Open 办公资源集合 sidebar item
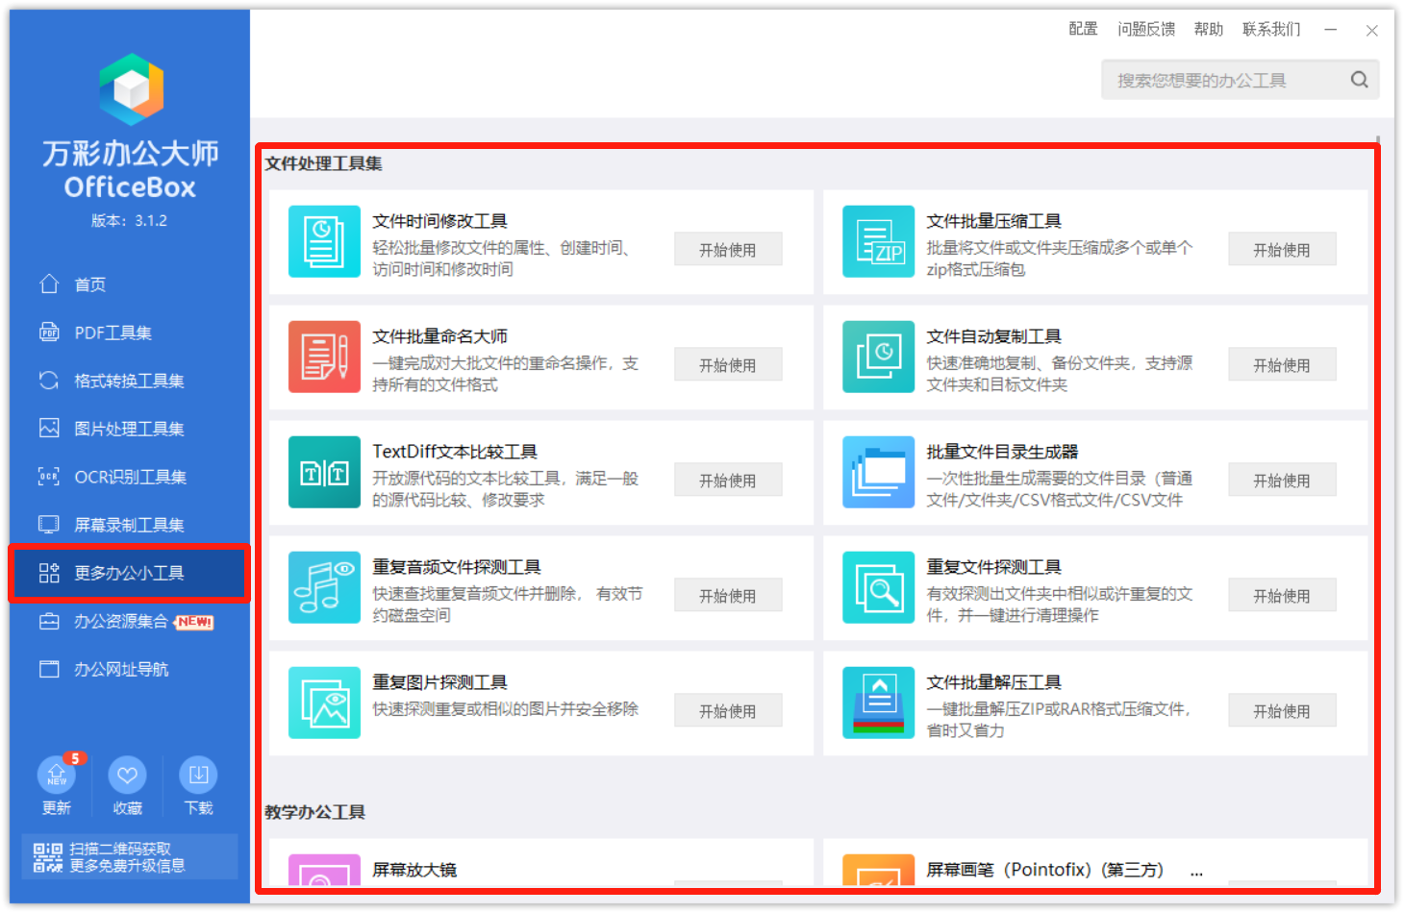1404x913 pixels. pos(130,621)
